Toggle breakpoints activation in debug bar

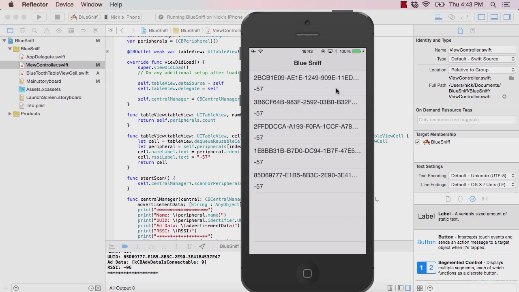point(125,246)
